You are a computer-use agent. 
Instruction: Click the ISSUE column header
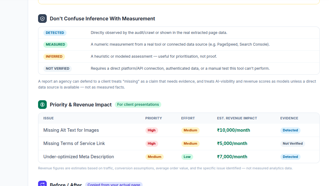point(49,118)
